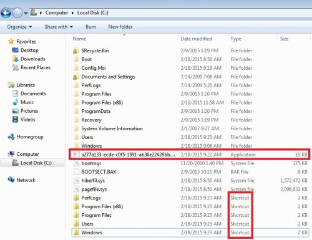Open Pictures library
Image resolution: width=312 pixels, height=240 pixels.
pos(29,111)
